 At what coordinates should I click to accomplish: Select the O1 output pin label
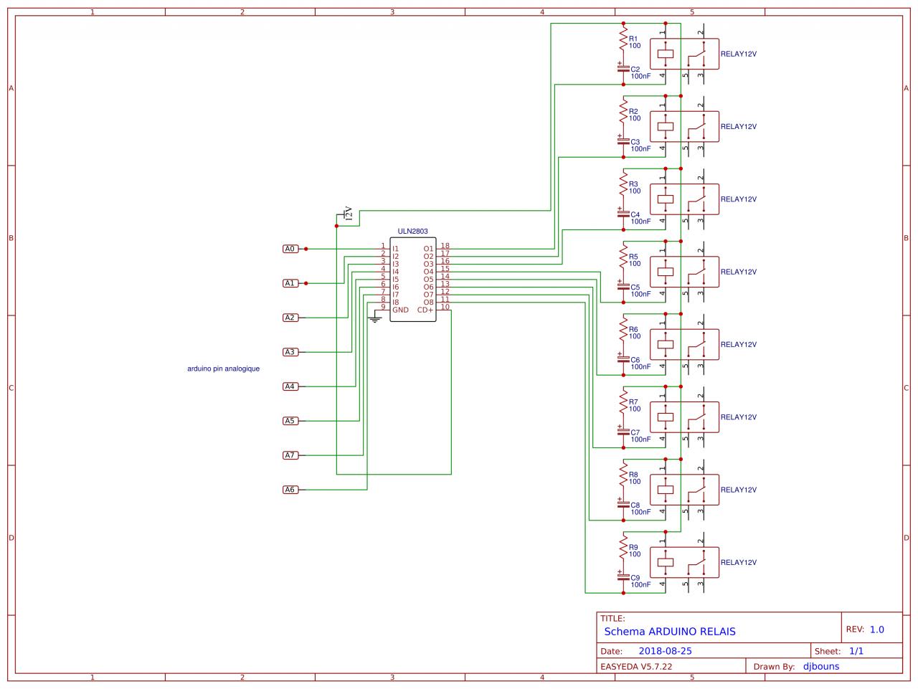[428, 249]
